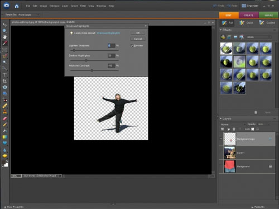Toggle lock all for layer
Image resolution: width=279 pixels, height=209 pixels.
point(258,129)
